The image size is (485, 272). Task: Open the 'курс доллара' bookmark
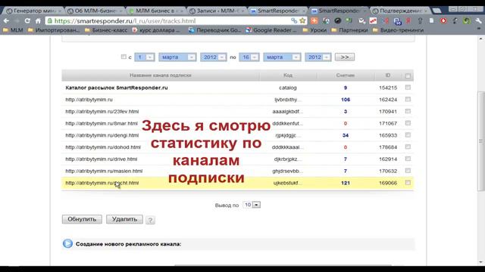click(155, 30)
